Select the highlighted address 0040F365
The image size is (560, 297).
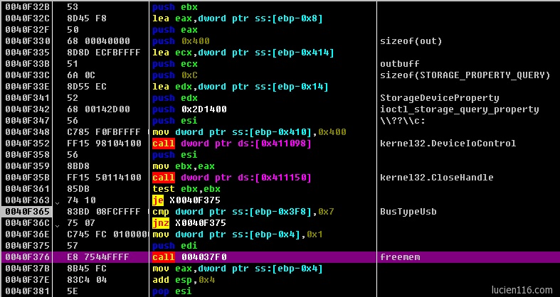click(x=26, y=212)
